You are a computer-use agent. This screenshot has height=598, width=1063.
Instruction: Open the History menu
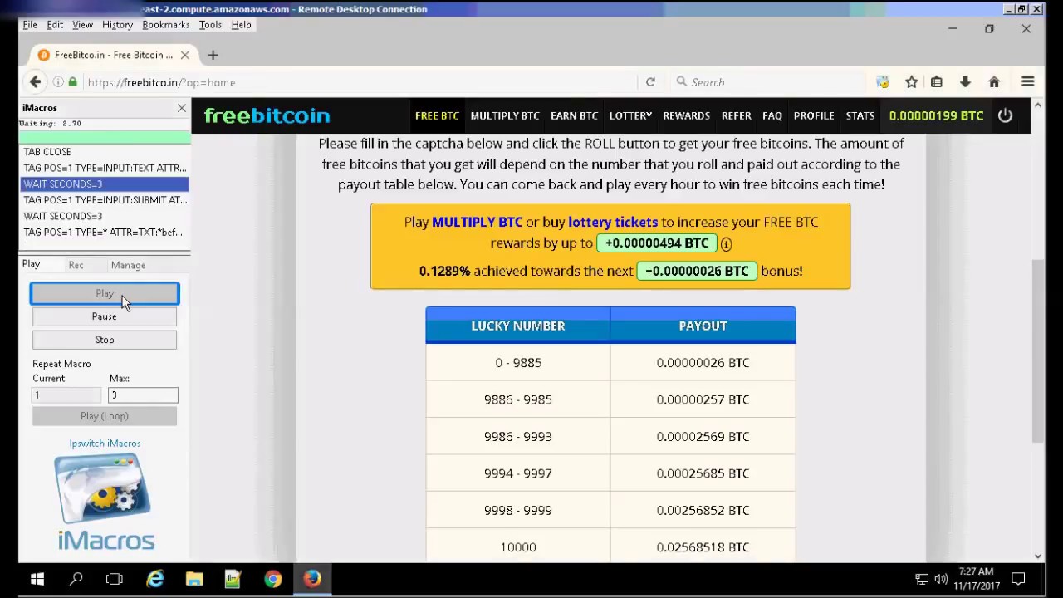pos(117,25)
